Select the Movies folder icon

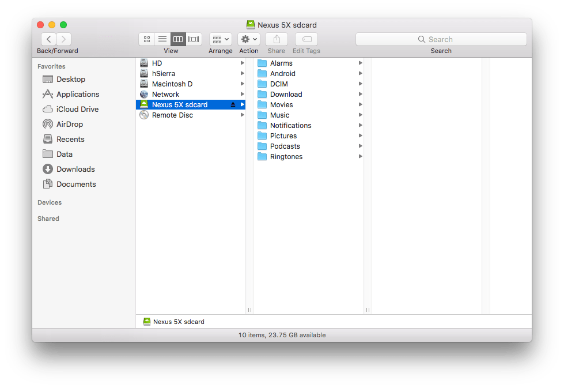262,105
